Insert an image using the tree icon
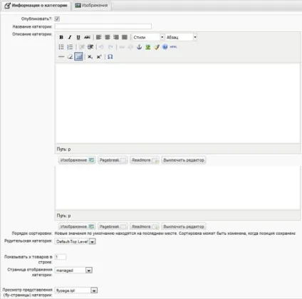The width and height of the screenshot is (302, 299). pos(148,47)
